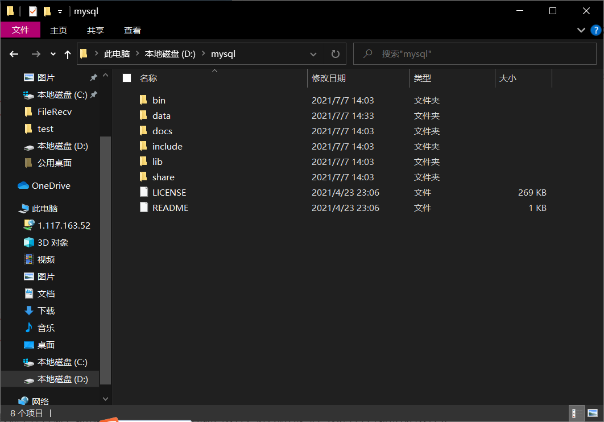Open 公用桌面 in quick access
This screenshot has height=422, width=604.
(48, 163)
